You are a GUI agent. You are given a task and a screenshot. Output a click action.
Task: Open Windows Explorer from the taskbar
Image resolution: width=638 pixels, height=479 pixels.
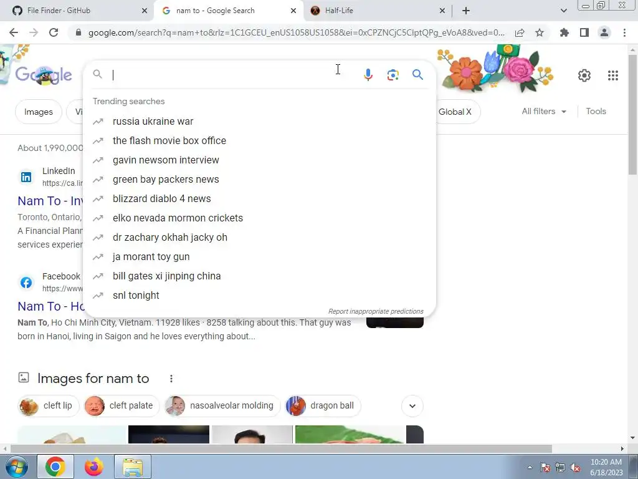[x=133, y=467]
